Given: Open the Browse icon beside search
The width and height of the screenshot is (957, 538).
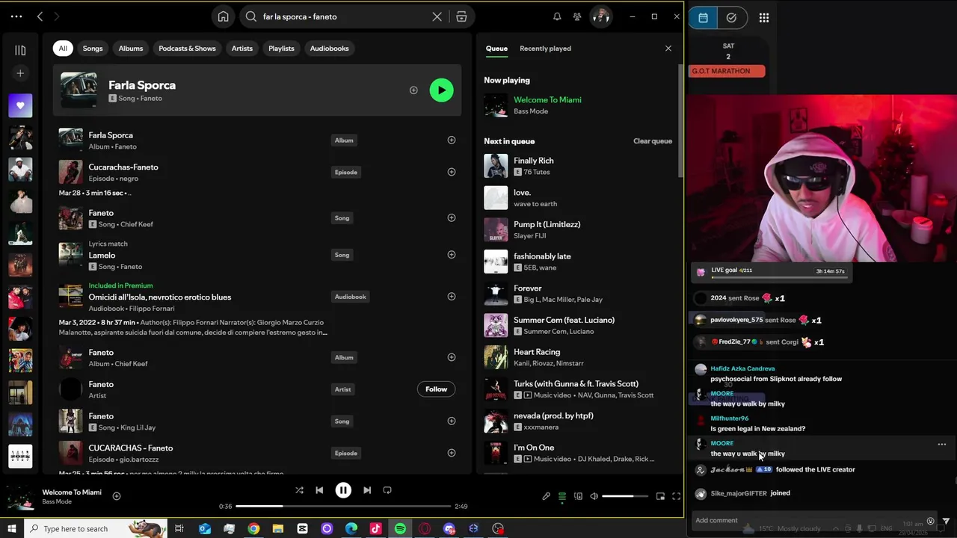Looking at the screenshot, I should (x=461, y=16).
